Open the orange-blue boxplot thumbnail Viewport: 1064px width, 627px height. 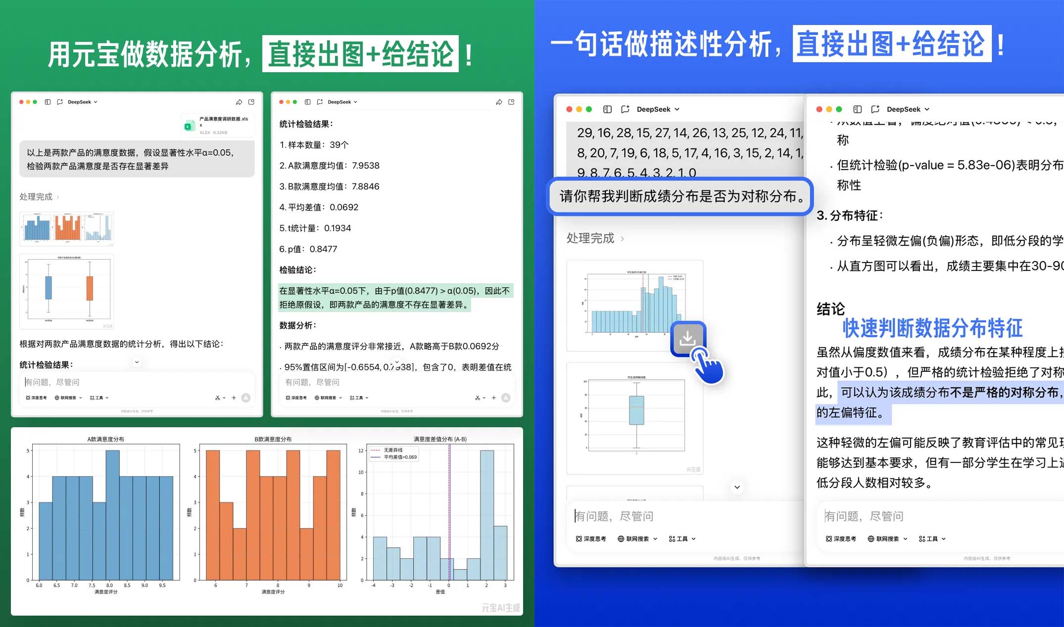coord(67,291)
